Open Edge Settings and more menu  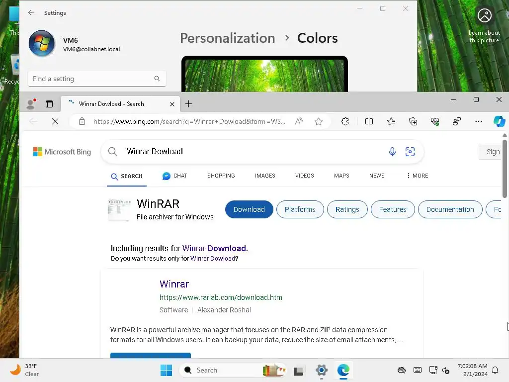click(479, 121)
